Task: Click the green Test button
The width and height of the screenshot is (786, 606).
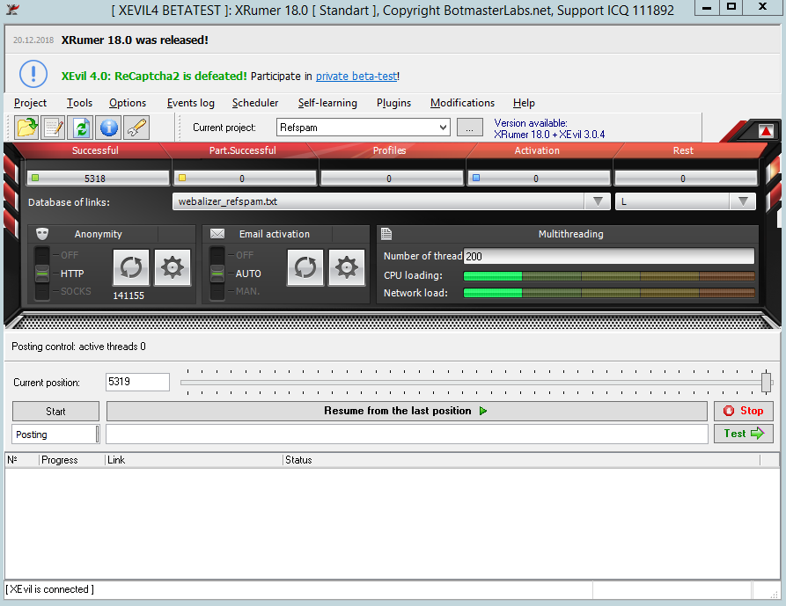Action: click(x=744, y=434)
